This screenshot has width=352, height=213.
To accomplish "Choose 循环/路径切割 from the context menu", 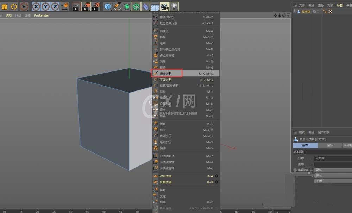I will [186, 86].
